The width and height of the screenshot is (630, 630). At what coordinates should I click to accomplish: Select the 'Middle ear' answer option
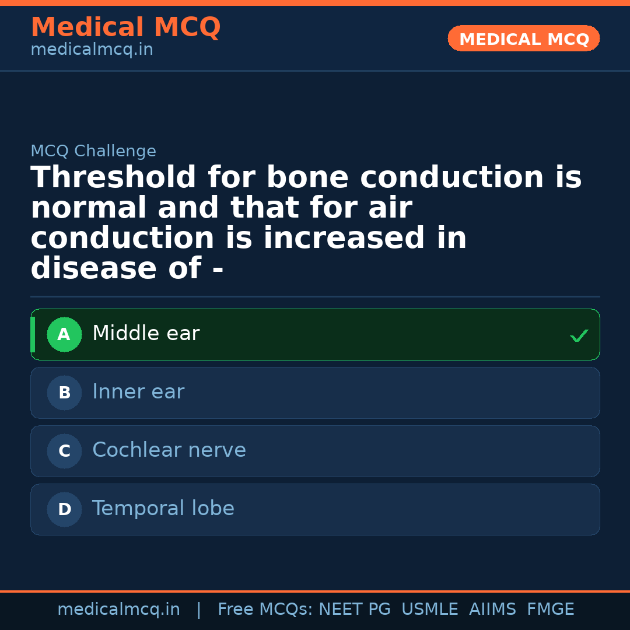(x=315, y=334)
